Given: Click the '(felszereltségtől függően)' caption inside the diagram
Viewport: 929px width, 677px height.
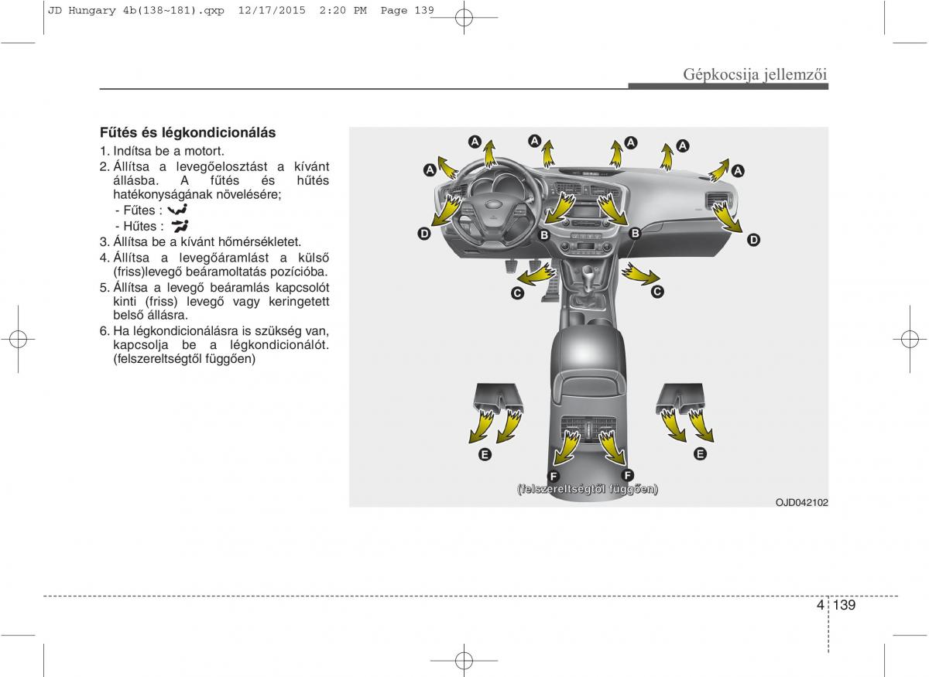Looking at the screenshot, I should pyautogui.click(x=588, y=490).
